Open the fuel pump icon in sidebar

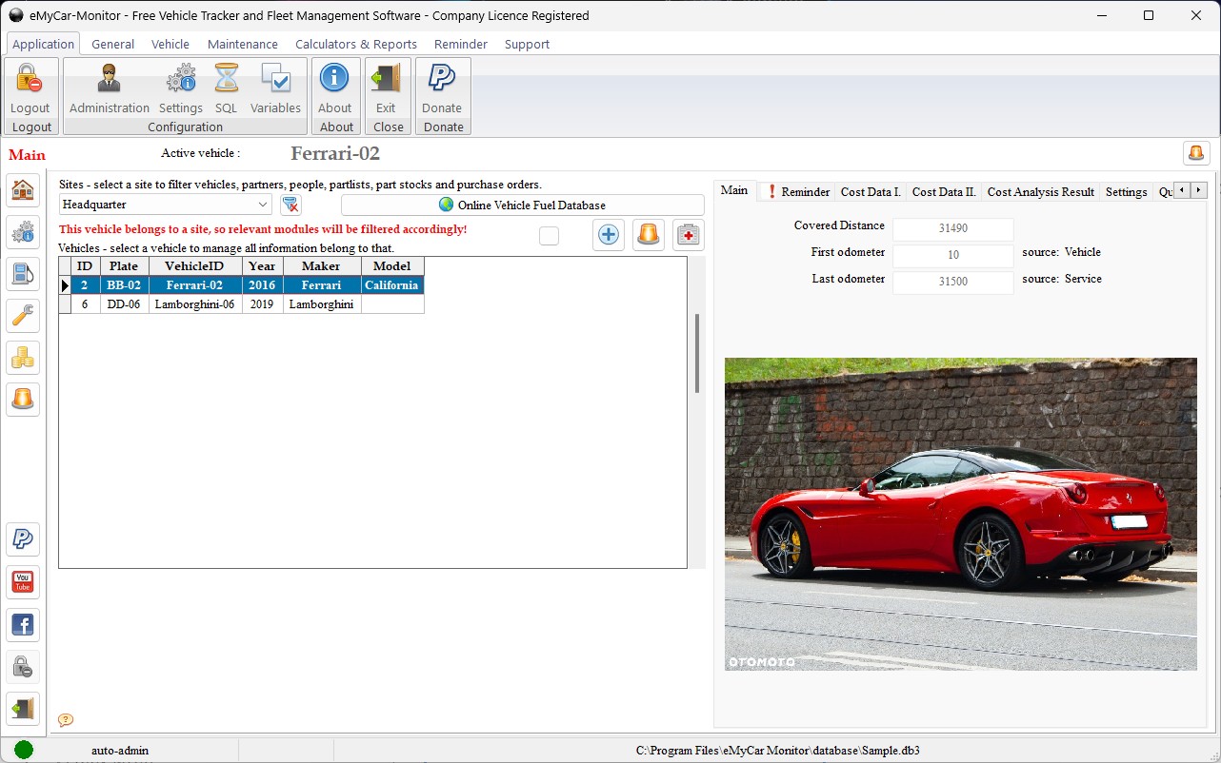[23, 274]
